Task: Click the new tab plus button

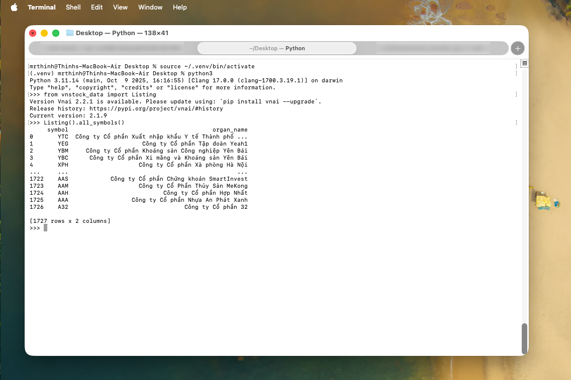Action: point(517,48)
